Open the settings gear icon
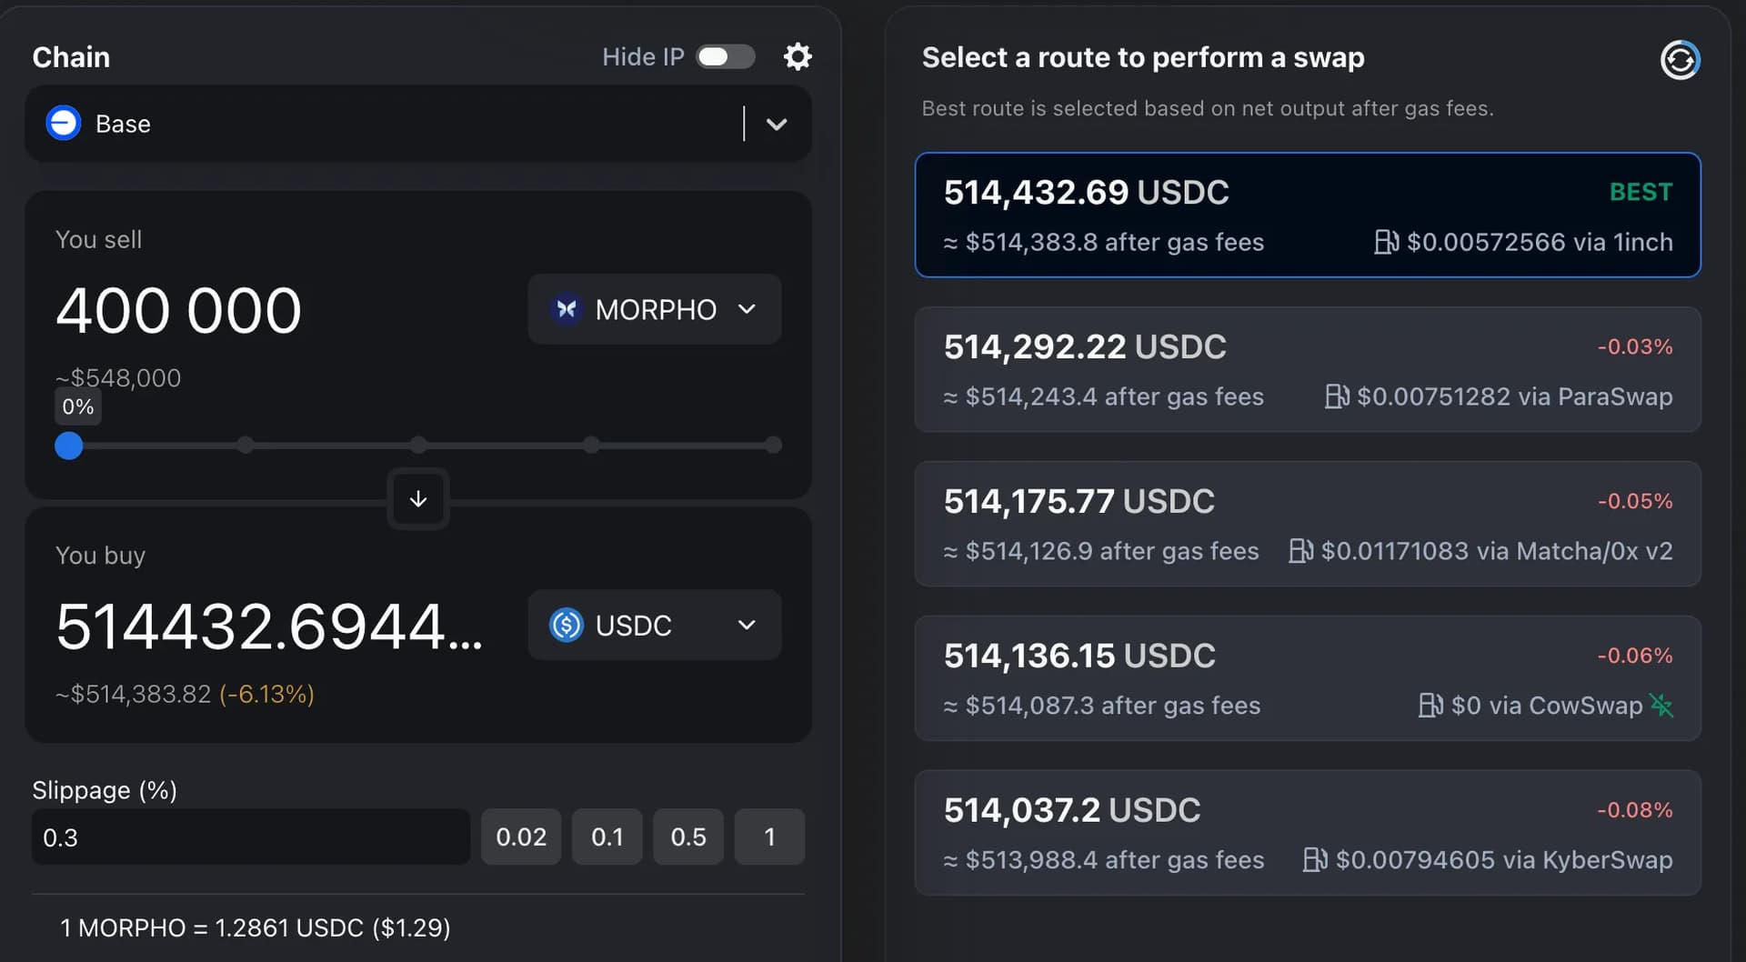 point(798,56)
